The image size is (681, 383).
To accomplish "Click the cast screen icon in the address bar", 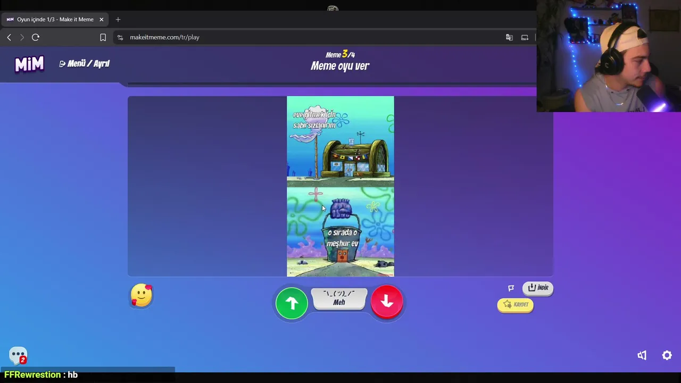I will coord(525,37).
